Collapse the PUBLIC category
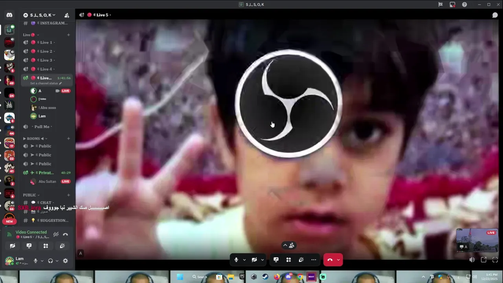Screen dimensions: 503x283 click(x=31, y=195)
